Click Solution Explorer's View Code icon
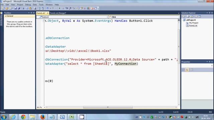This screenshot has width=214, height=120. [196, 16]
